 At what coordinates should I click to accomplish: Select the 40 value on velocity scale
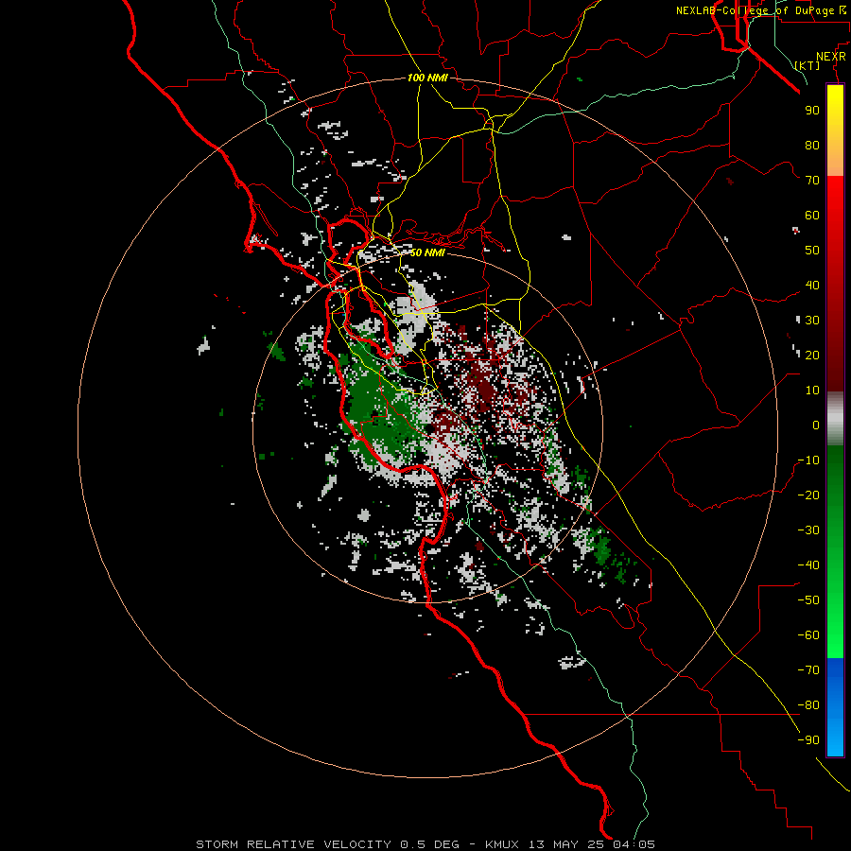pos(812,285)
